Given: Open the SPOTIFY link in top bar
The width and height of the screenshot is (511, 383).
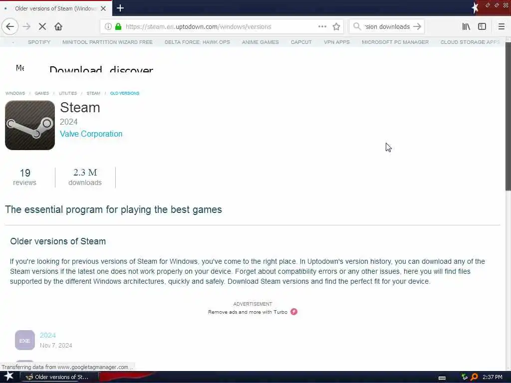Looking at the screenshot, I should 39,42.
